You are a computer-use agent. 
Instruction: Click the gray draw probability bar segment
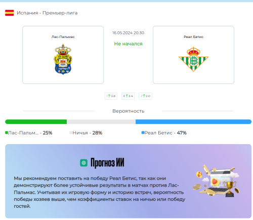coord(101,122)
